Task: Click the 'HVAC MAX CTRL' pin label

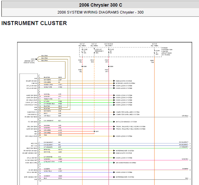Action: [x=31, y=163]
